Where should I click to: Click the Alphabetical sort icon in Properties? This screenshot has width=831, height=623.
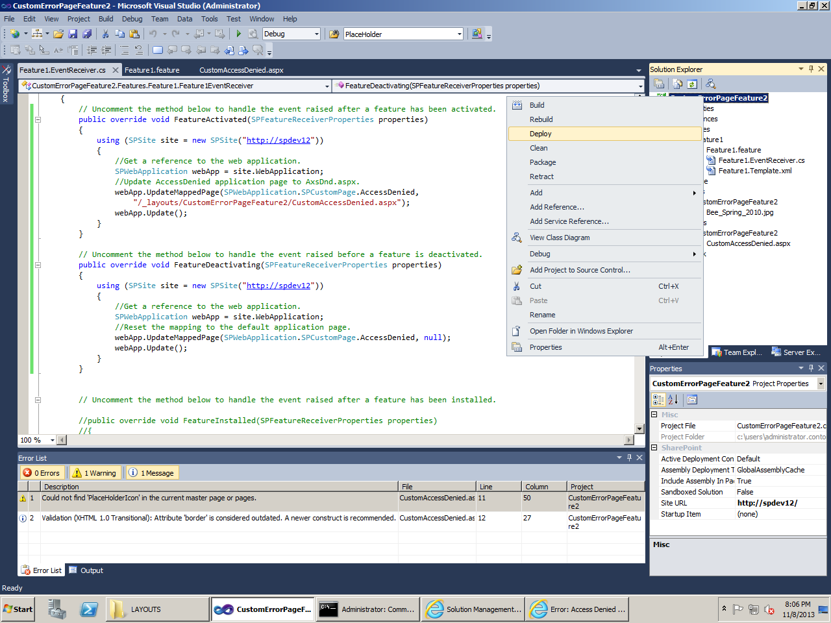pos(673,400)
